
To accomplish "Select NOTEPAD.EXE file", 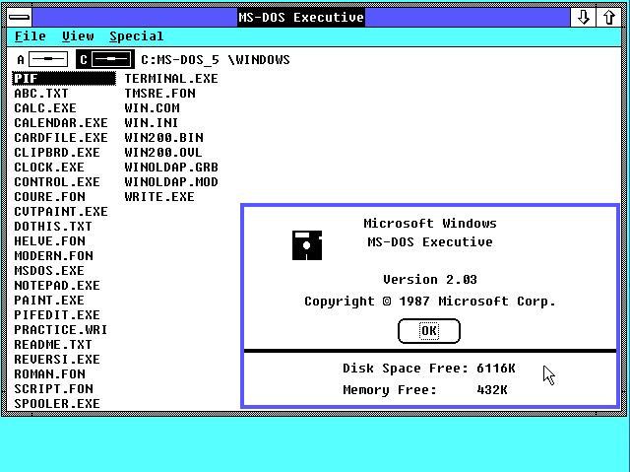I will pos(57,286).
